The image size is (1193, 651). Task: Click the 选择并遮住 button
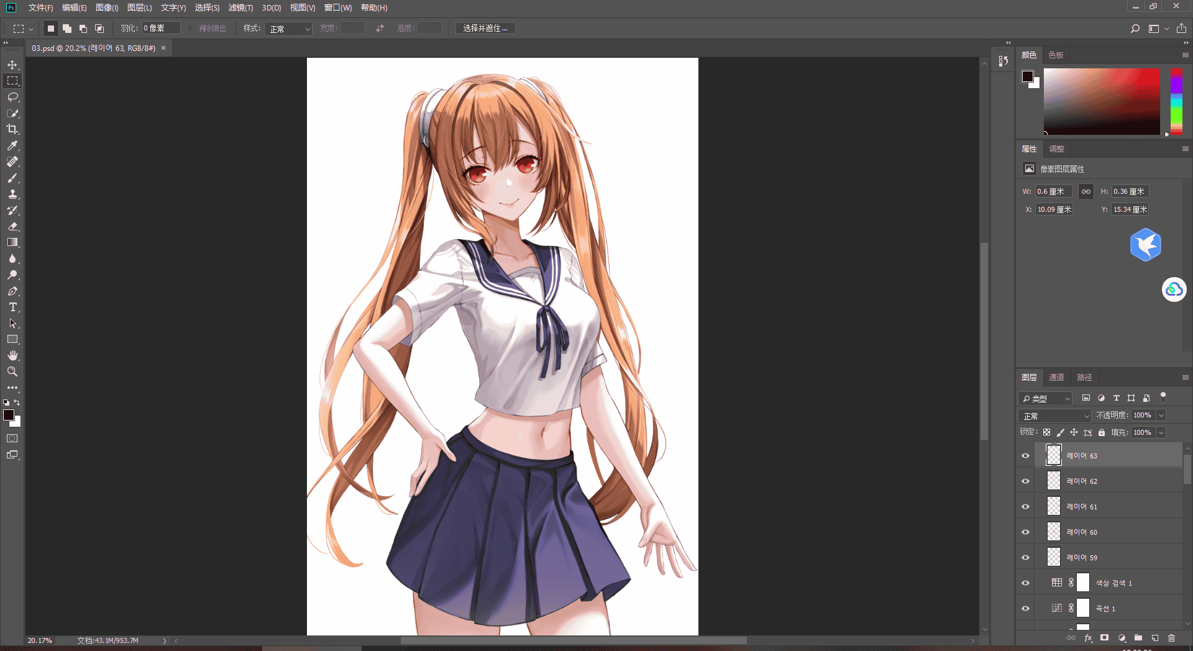(x=485, y=29)
